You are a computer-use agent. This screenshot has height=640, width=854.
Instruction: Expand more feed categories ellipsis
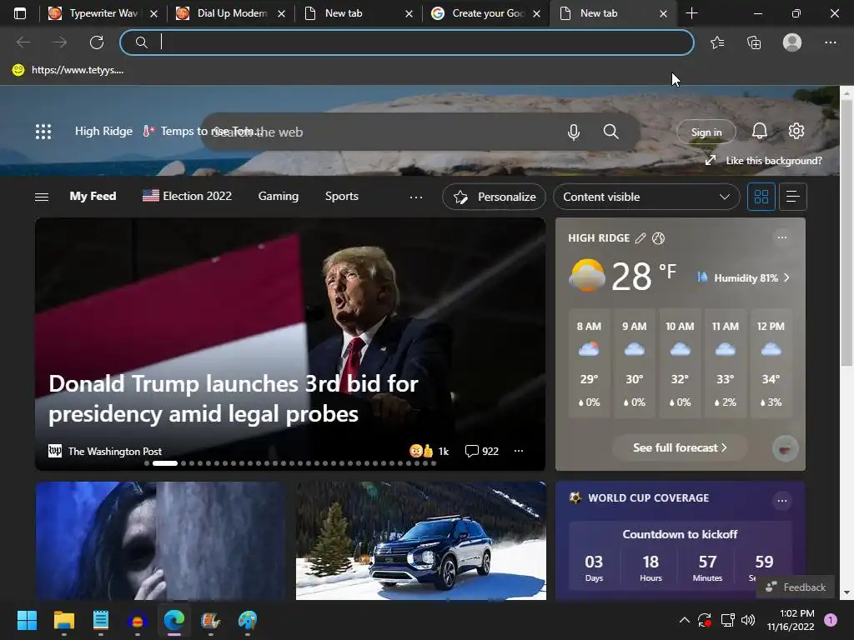[x=416, y=197]
